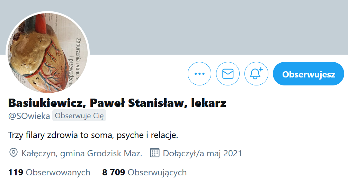The width and height of the screenshot is (348, 184).
Task: Click the calendar icon beside join date
Action: (155, 153)
